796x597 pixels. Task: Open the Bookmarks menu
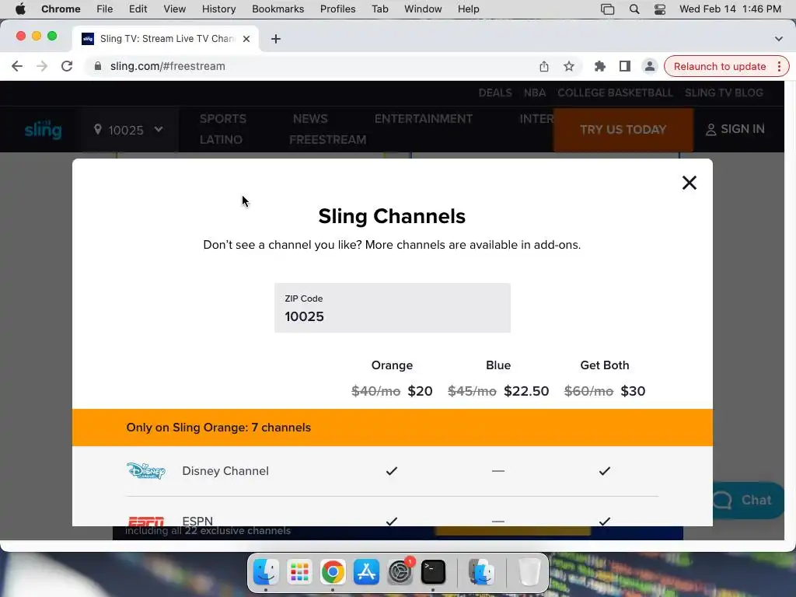tap(278, 9)
